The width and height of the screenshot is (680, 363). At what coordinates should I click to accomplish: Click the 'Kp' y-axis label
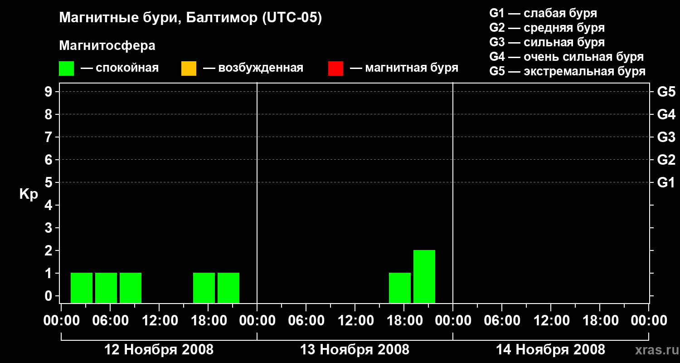[28, 195]
